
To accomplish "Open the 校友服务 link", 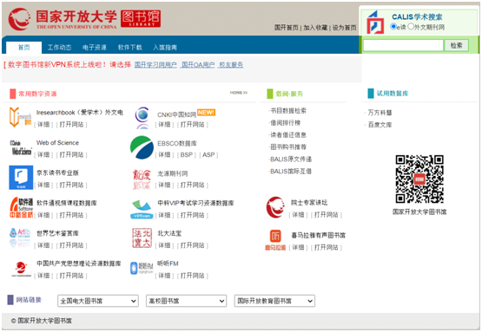I will (x=231, y=65).
